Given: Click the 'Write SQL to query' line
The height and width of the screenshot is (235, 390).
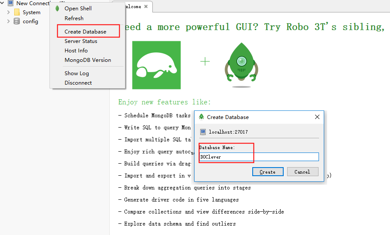Looking at the screenshot, I should (155, 128).
